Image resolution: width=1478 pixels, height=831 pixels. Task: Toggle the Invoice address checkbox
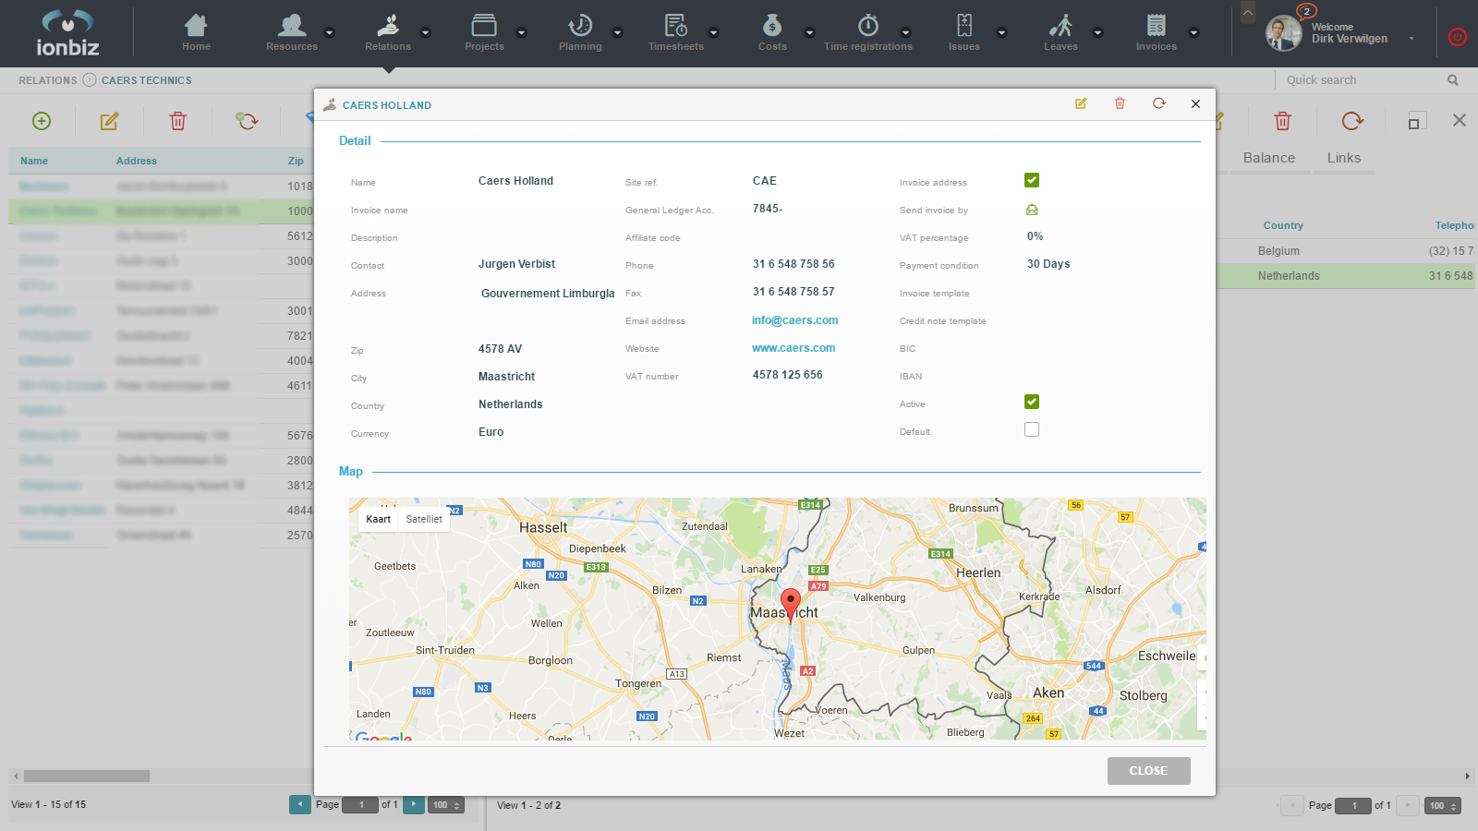(1032, 180)
